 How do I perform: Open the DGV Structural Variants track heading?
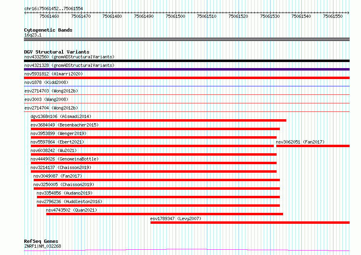click(x=57, y=52)
